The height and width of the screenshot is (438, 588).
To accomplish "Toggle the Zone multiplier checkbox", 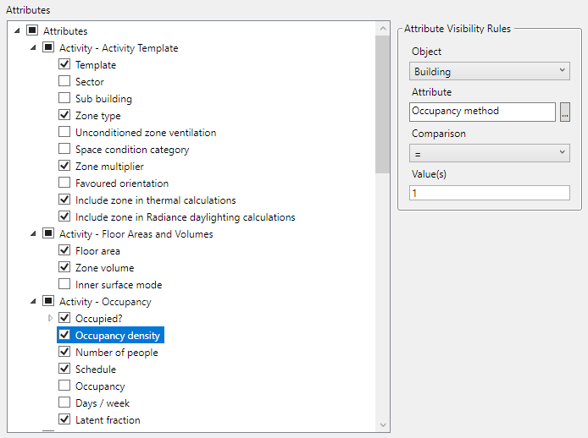I will [x=64, y=167].
